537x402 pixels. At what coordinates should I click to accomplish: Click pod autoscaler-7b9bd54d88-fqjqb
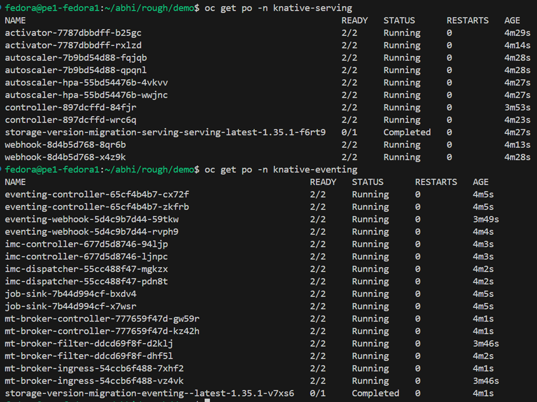coord(76,58)
